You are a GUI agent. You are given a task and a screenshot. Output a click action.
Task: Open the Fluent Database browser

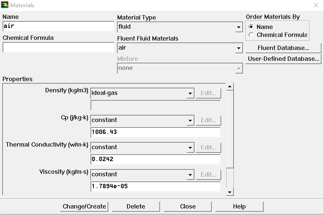[283, 48]
